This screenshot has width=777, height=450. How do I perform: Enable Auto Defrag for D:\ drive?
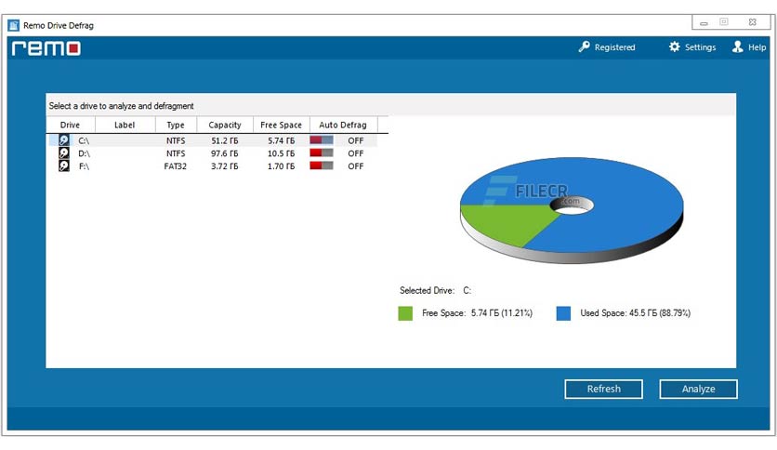(x=322, y=153)
